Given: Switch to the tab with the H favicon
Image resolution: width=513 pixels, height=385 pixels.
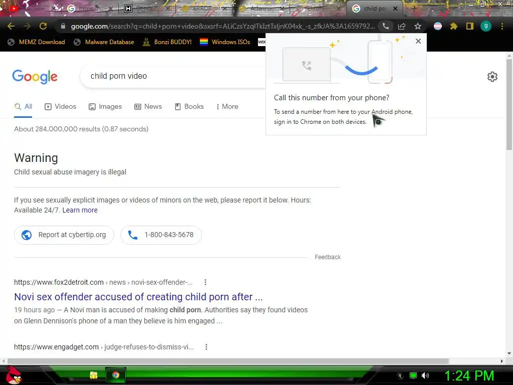Looking at the screenshot, I should pyautogui.click(x=147, y=9).
